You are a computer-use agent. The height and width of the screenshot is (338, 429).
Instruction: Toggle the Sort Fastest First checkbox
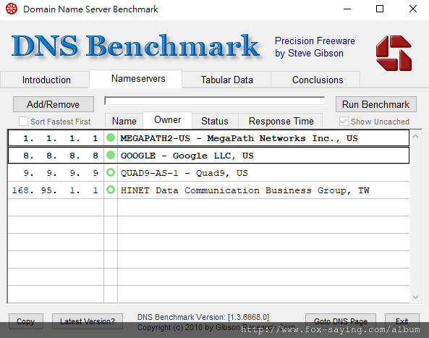23,122
